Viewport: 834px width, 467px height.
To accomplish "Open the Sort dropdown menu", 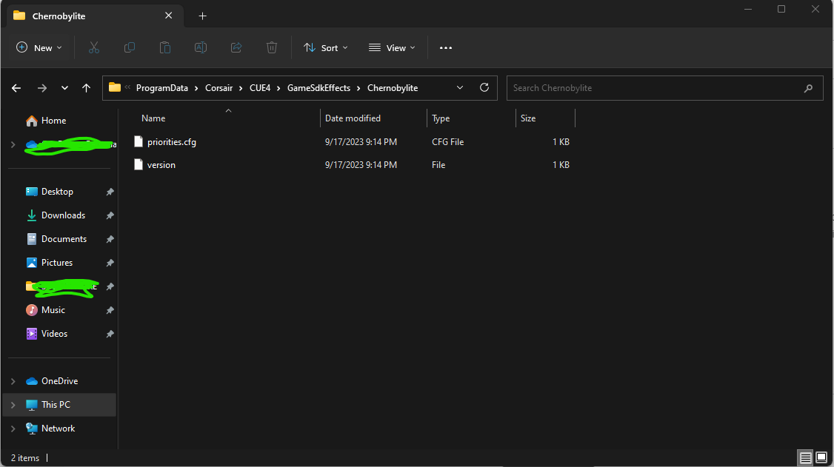I will [x=325, y=48].
